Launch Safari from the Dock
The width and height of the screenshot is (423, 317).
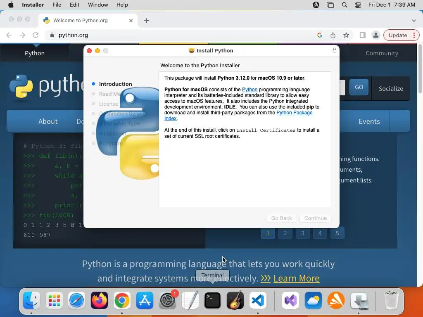click(x=76, y=300)
